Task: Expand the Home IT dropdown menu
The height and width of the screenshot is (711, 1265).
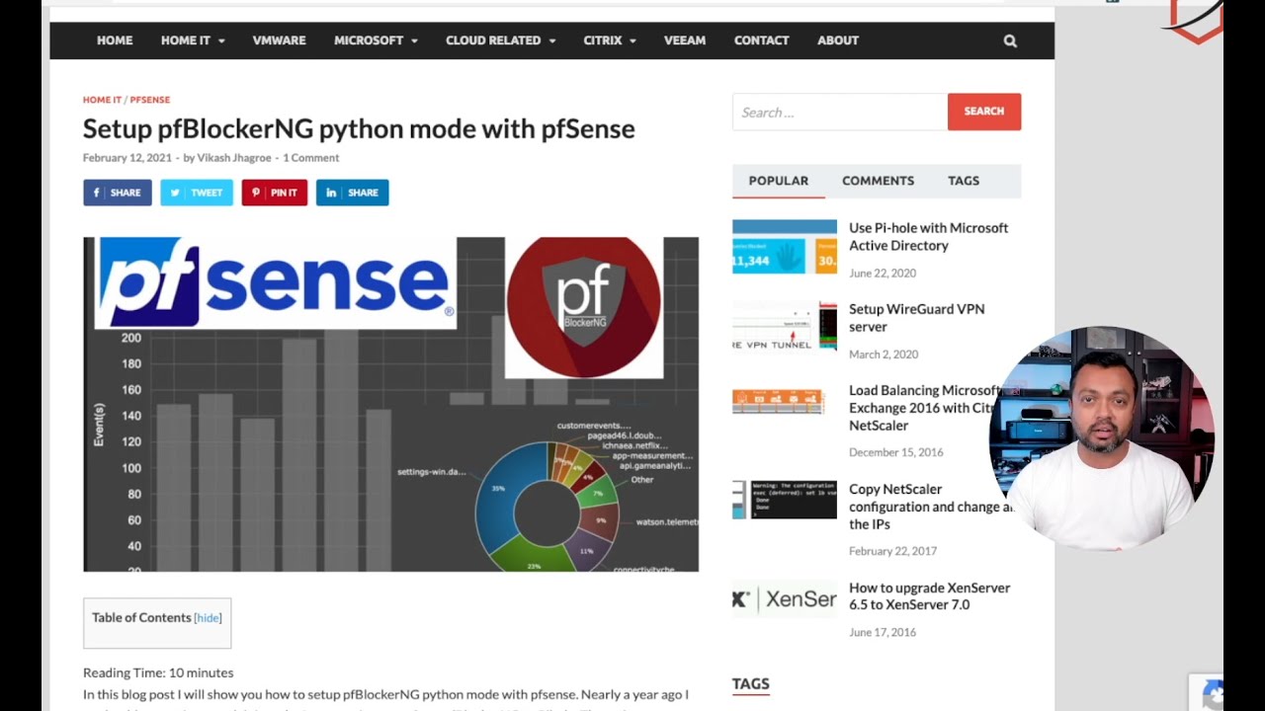Action: (x=193, y=40)
